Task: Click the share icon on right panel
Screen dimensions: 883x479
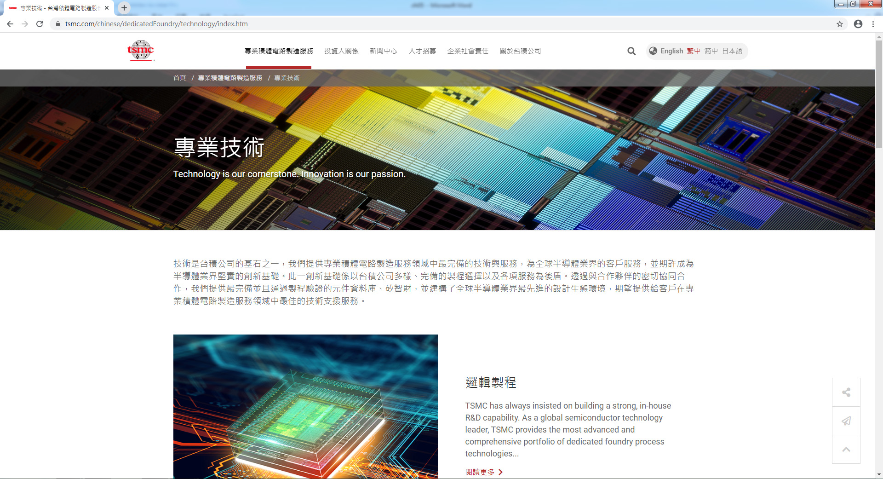Action: click(846, 392)
